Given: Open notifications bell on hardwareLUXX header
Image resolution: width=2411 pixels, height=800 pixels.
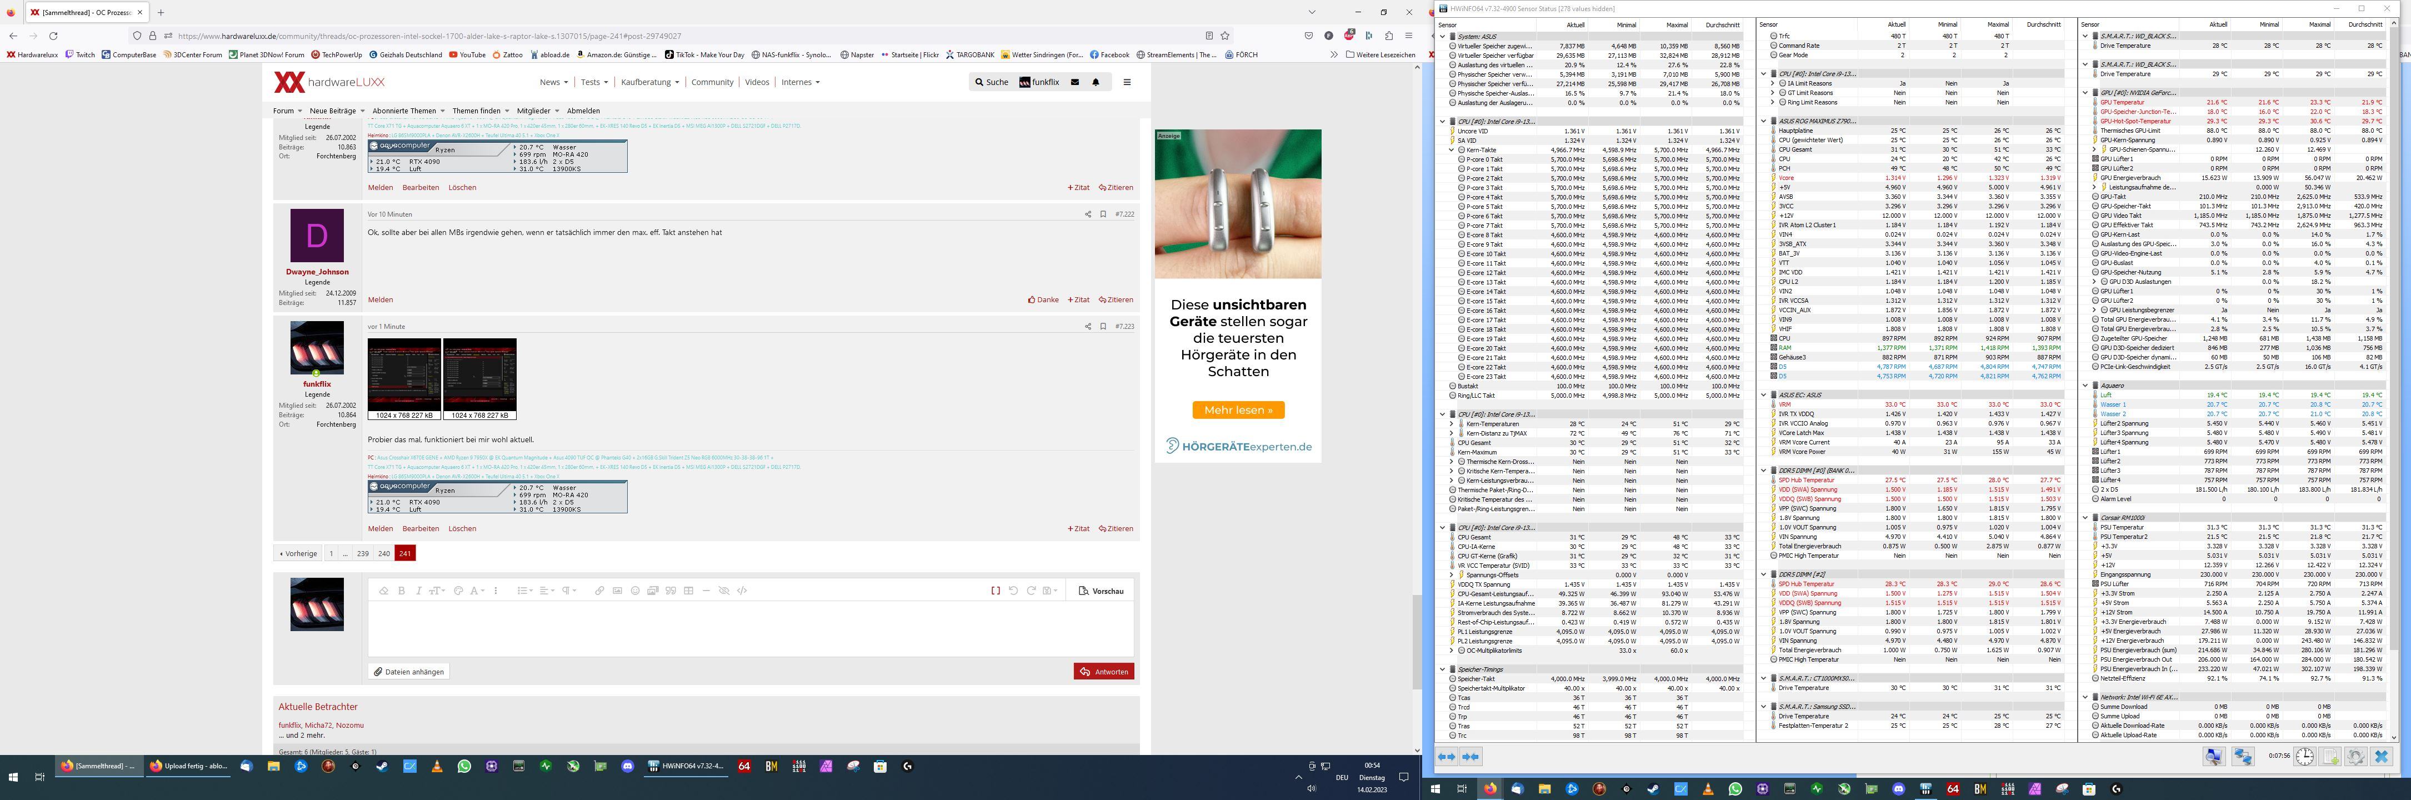Looking at the screenshot, I should pyautogui.click(x=1096, y=82).
